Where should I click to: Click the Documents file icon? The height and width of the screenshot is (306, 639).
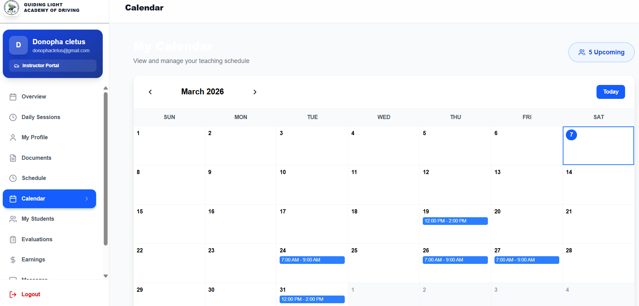tap(13, 158)
